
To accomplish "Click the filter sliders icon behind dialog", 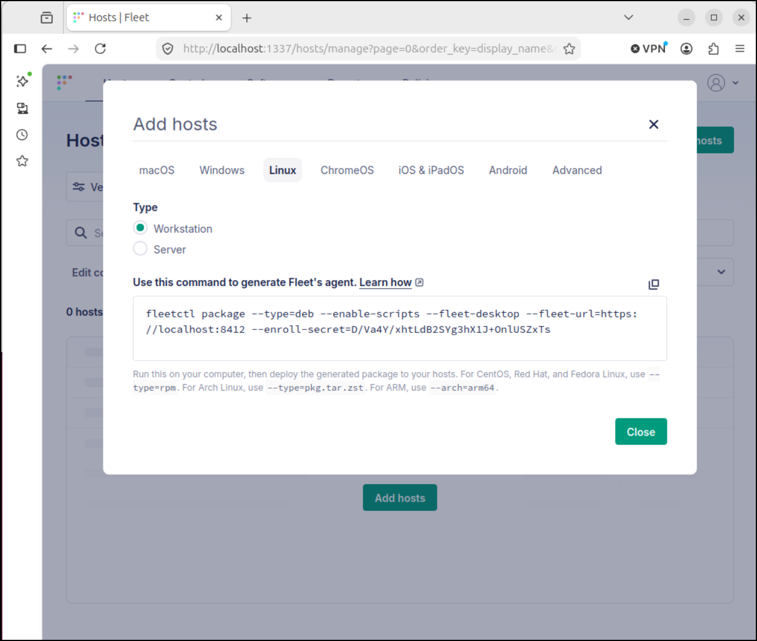I will tap(78, 187).
